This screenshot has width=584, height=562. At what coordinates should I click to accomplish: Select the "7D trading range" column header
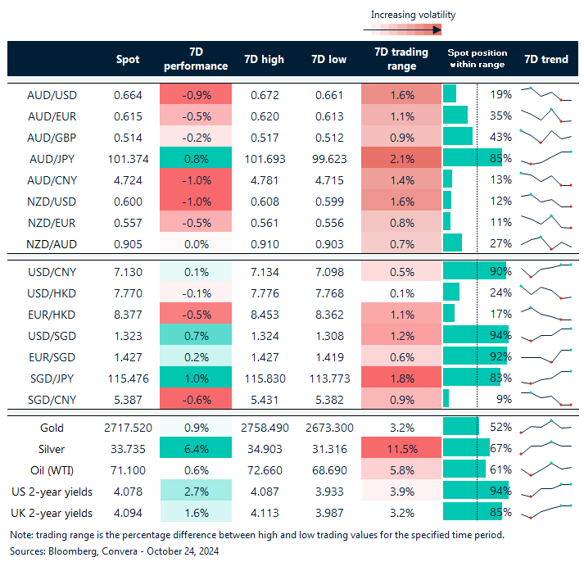coord(401,59)
